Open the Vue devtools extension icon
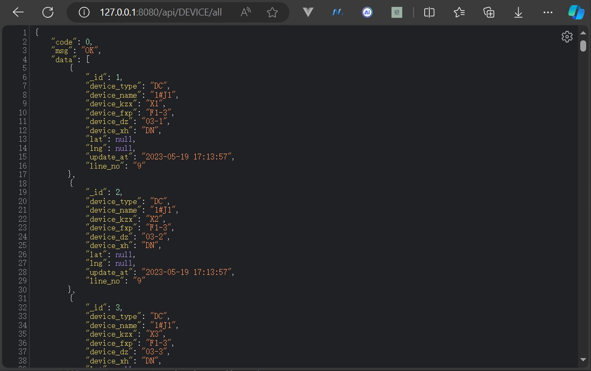The width and height of the screenshot is (591, 371). (x=308, y=12)
